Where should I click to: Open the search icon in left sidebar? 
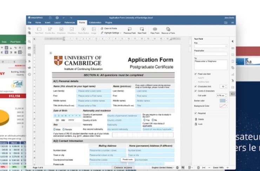click(x=29, y=42)
